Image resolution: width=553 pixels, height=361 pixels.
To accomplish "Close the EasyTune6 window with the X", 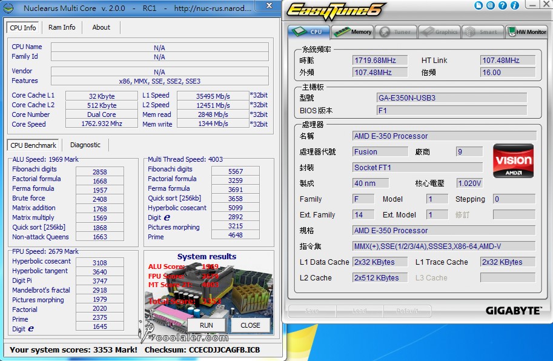I will (x=546, y=5).
